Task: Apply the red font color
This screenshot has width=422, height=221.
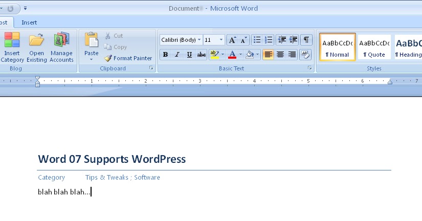Action: click(x=232, y=55)
